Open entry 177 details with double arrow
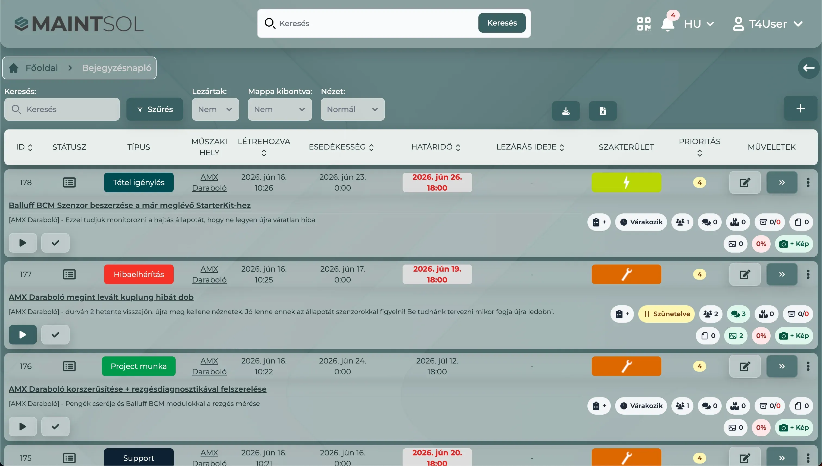 pyautogui.click(x=782, y=274)
